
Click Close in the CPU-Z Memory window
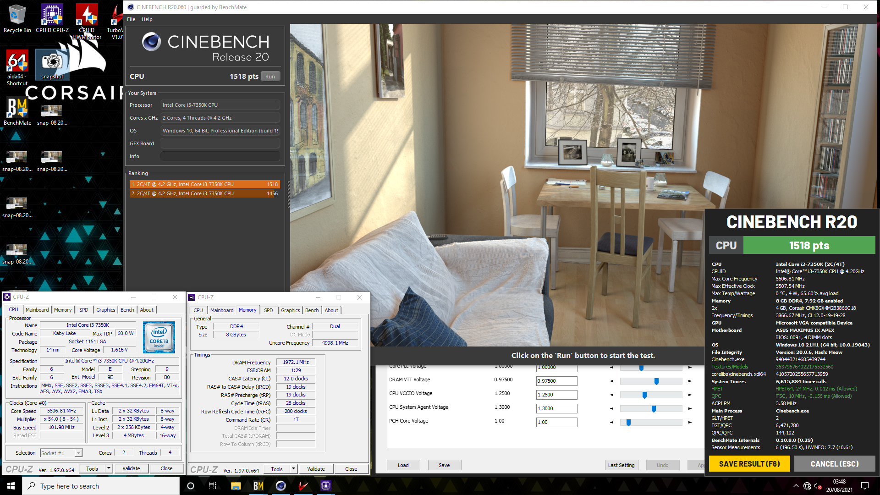pyautogui.click(x=351, y=469)
